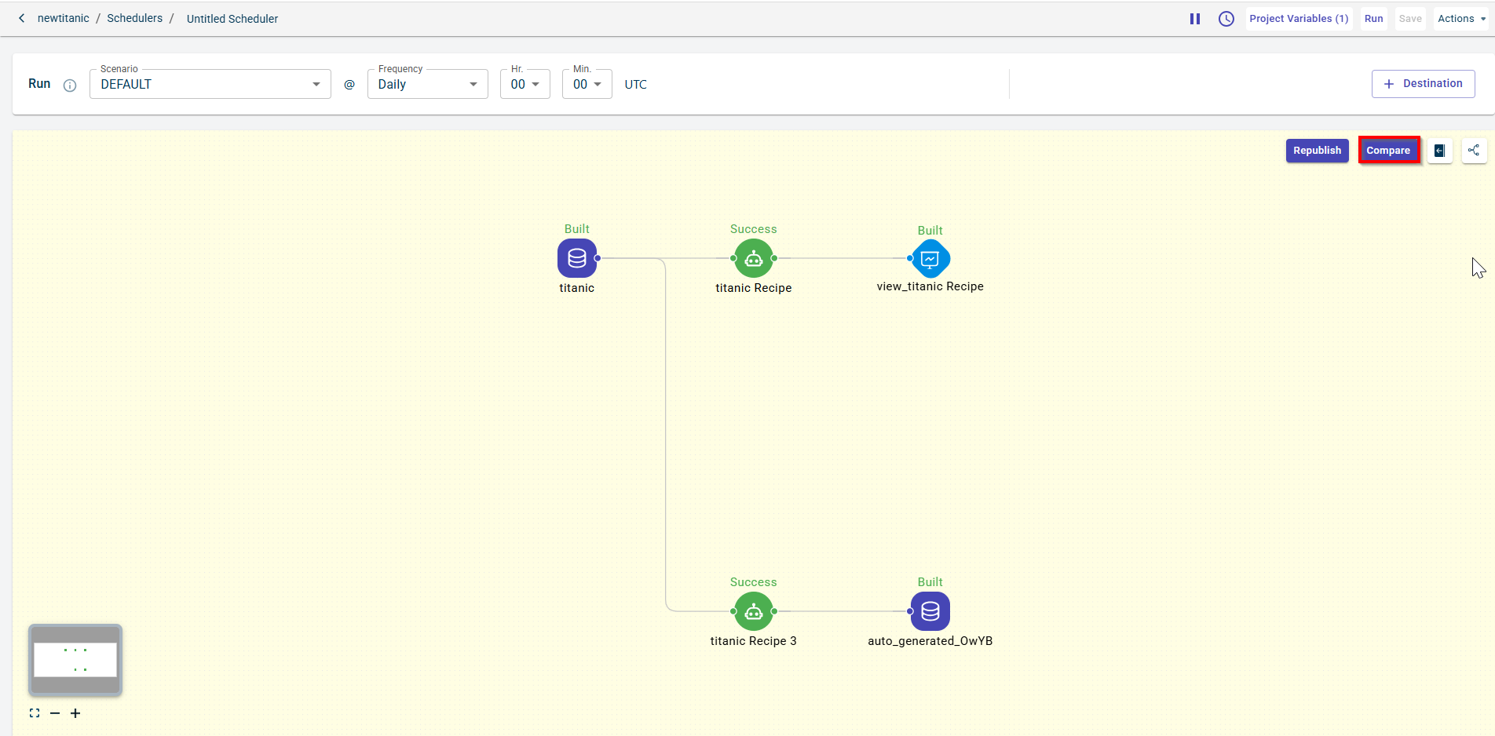1495x736 pixels.
Task: Toggle the side panel collapse icon
Action: click(1440, 151)
